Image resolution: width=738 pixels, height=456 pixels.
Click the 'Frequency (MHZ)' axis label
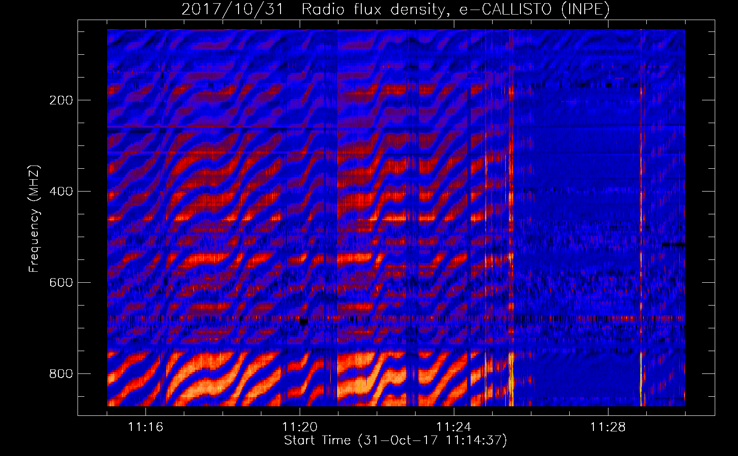point(34,218)
